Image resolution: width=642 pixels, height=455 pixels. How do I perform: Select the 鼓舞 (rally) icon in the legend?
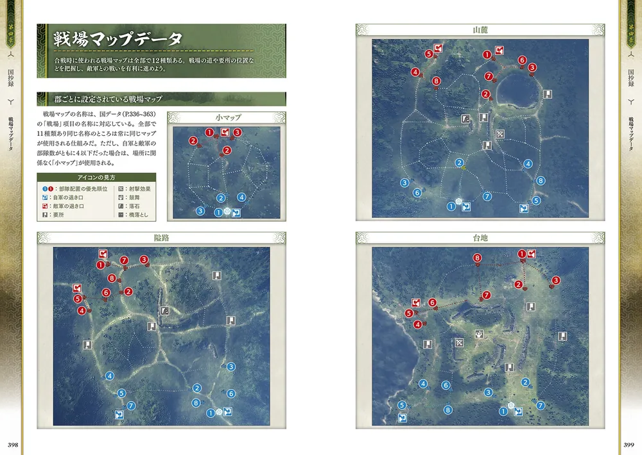pyautogui.click(x=120, y=197)
